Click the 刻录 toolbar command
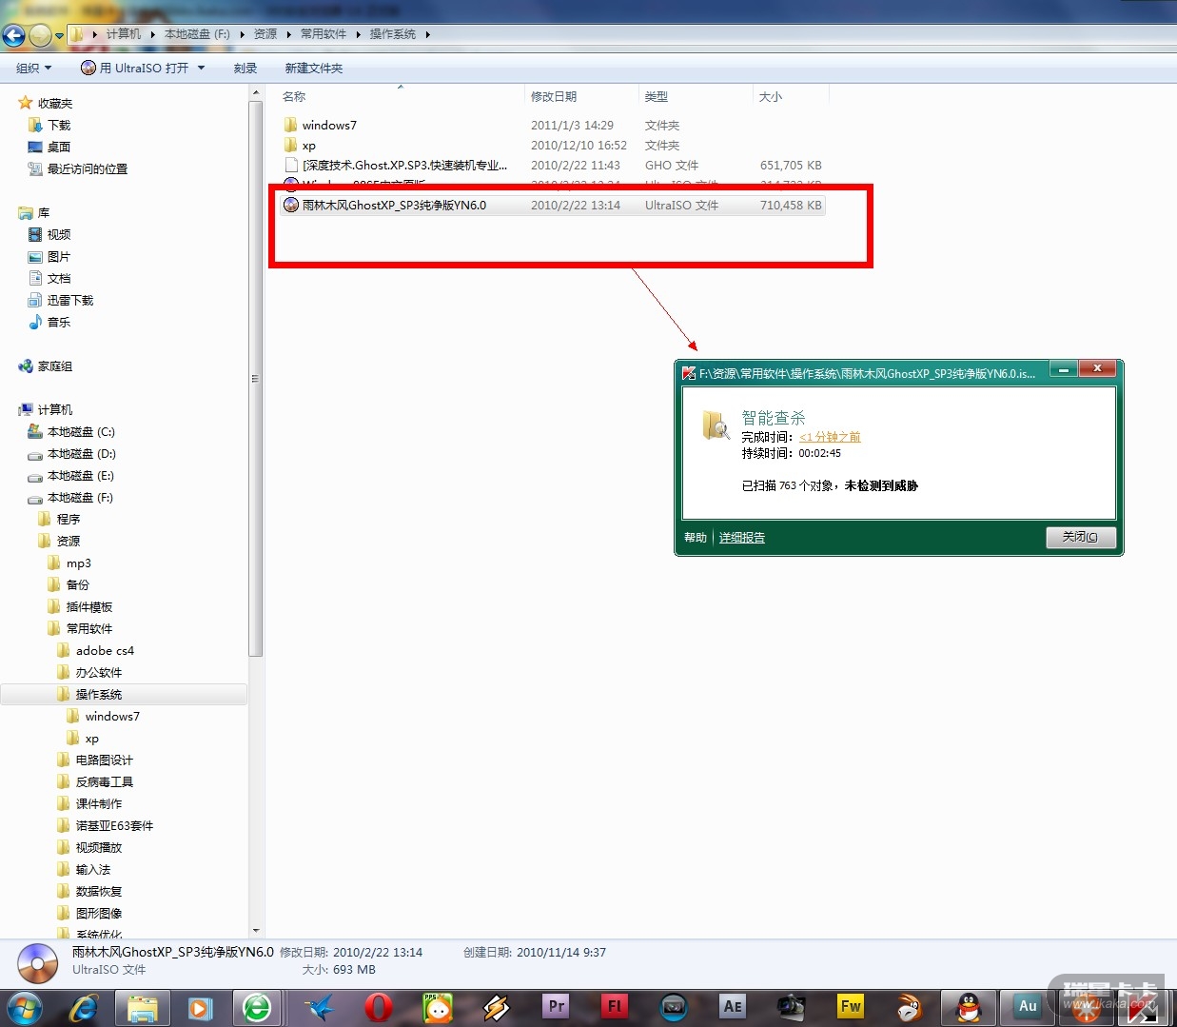Screen dimensions: 1177x1027 tap(245, 69)
